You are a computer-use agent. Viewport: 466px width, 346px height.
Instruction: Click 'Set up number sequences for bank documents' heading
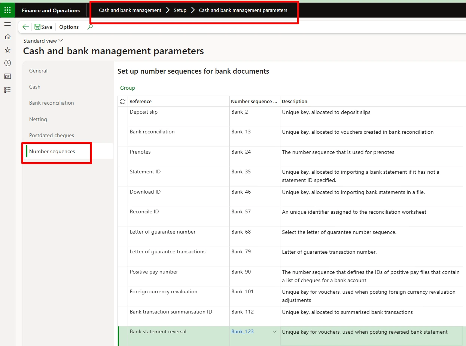(193, 71)
